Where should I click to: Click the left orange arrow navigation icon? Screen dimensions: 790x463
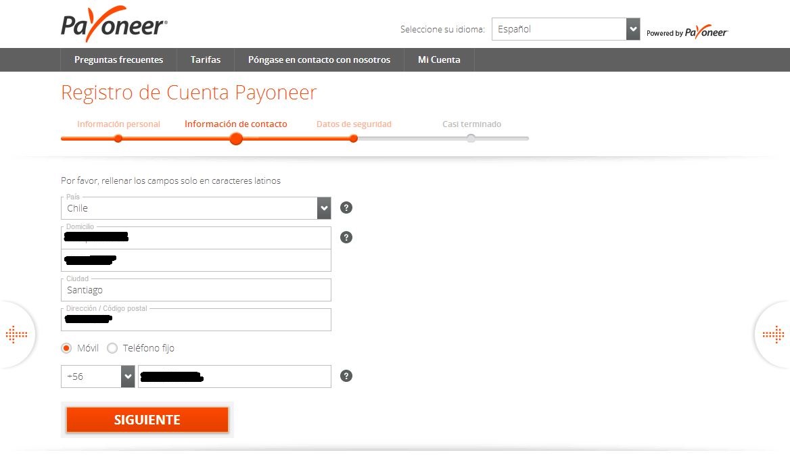[x=16, y=334]
